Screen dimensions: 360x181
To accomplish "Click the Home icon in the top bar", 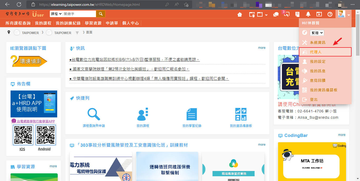I will click(x=240, y=14).
